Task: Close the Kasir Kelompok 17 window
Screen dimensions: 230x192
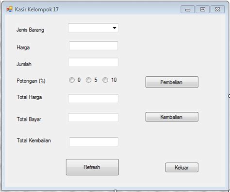Action: point(217,9)
